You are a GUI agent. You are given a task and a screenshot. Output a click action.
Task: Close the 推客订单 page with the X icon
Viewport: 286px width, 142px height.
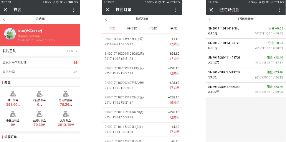(107, 10)
